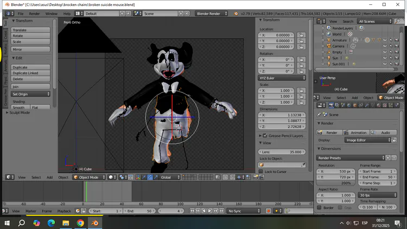Click the Mirror button in tool shelf

[30, 49]
